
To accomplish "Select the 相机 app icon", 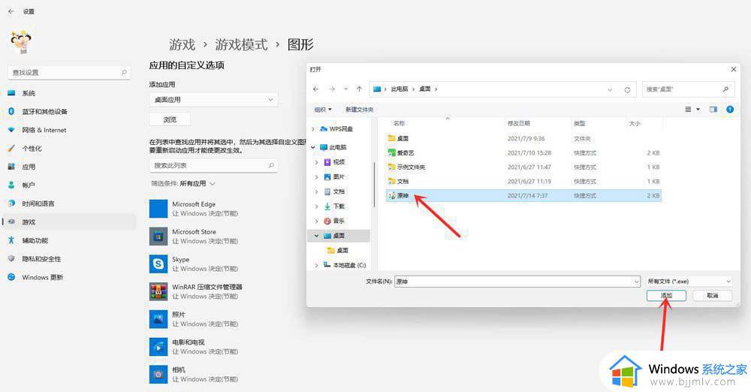I will pyautogui.click(x=158, y=374).
